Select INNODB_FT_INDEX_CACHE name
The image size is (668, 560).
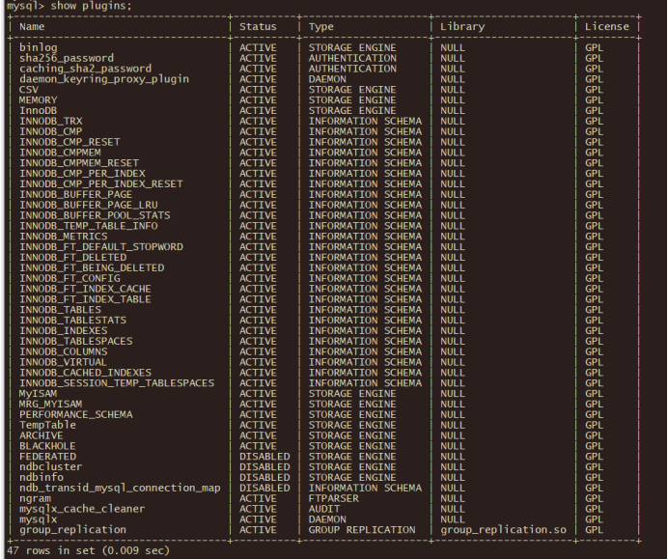(85, 289)
